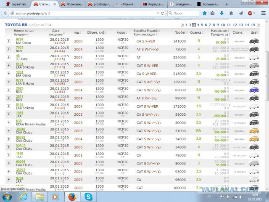Viewport: 269px width, 202px height.
Task: Expand details for lot 9291 JAA
Action: [8, 180]
